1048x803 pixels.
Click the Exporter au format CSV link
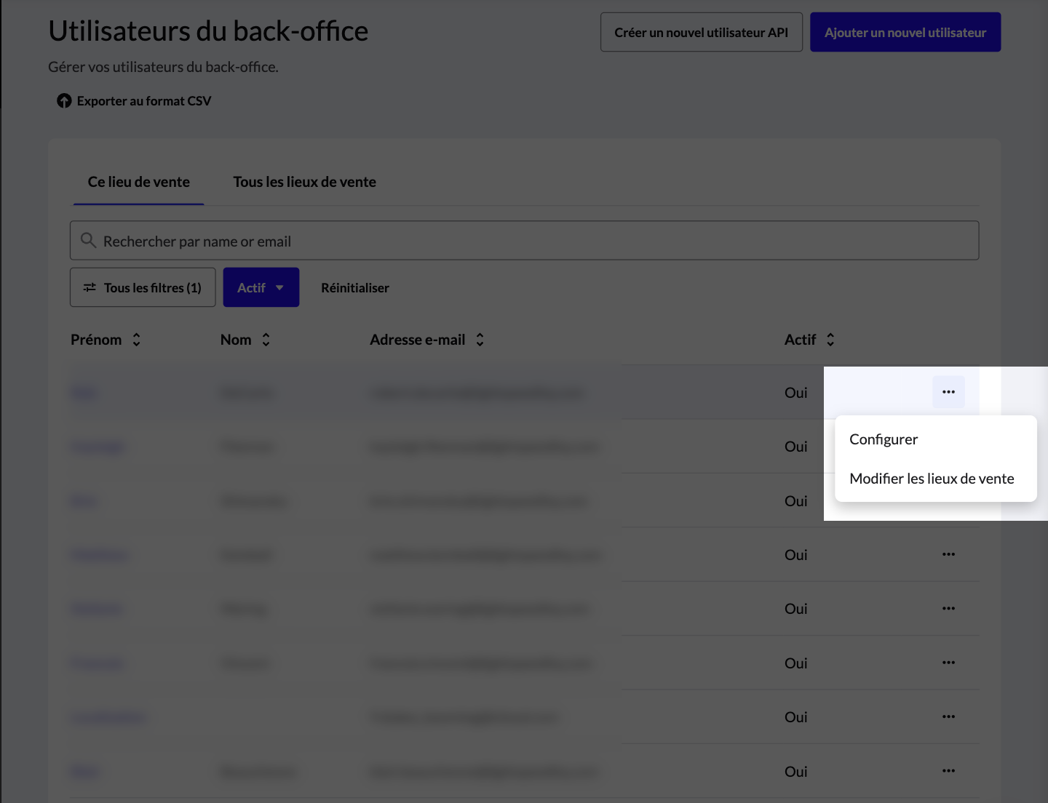point(134,101)
